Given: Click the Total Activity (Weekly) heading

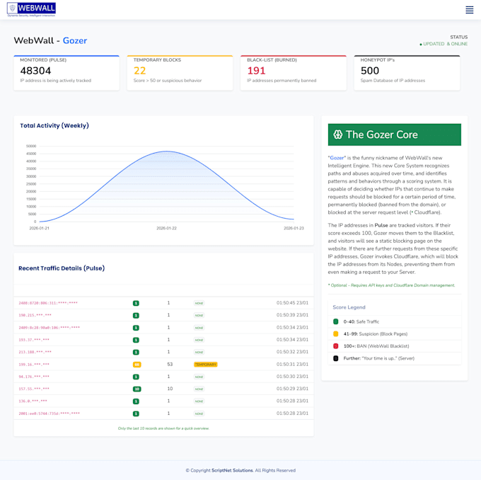Looking at the screenshot, I should 54,125.
